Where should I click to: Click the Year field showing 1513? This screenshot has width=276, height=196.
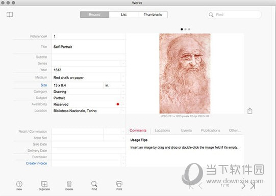pyautogui.click(x=89, y=70)
